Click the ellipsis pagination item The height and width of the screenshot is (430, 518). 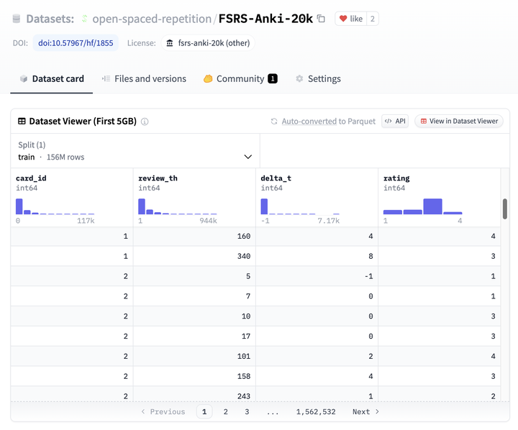click(273, 412)
